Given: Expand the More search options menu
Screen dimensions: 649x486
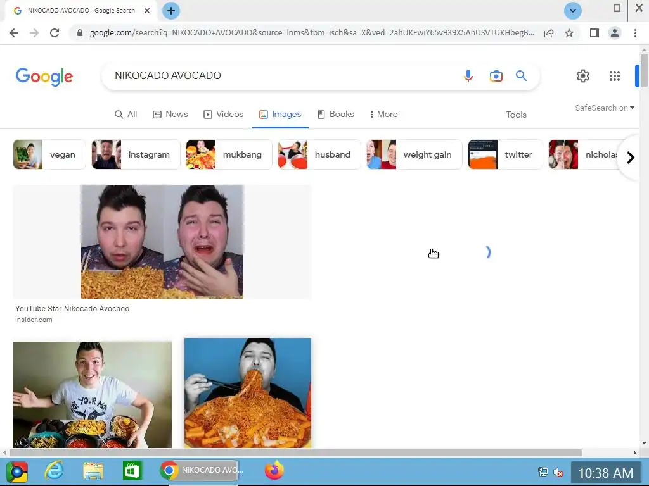Looking at the screenshot, I should pos(383,115).
